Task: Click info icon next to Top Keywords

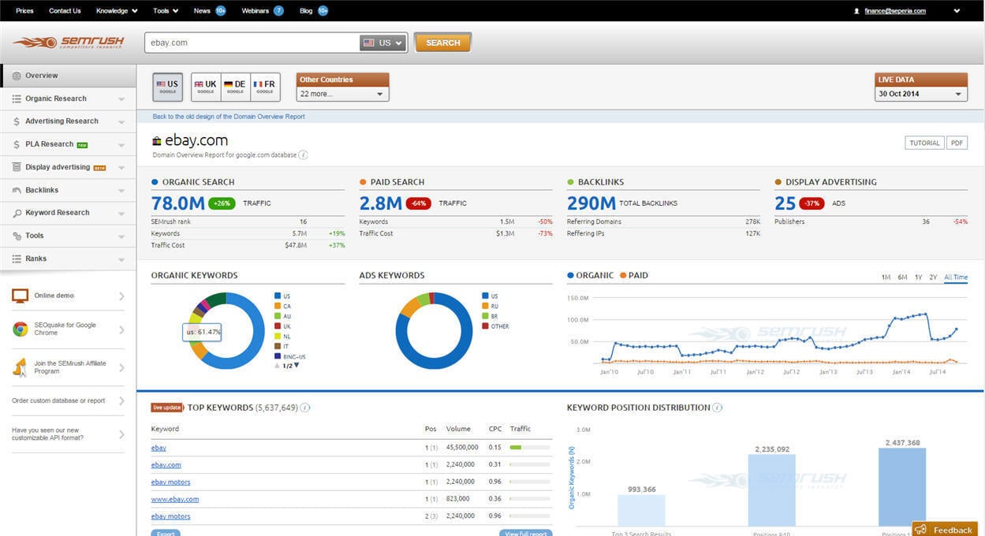Action: pyautogui.click(x=305, y=408)
